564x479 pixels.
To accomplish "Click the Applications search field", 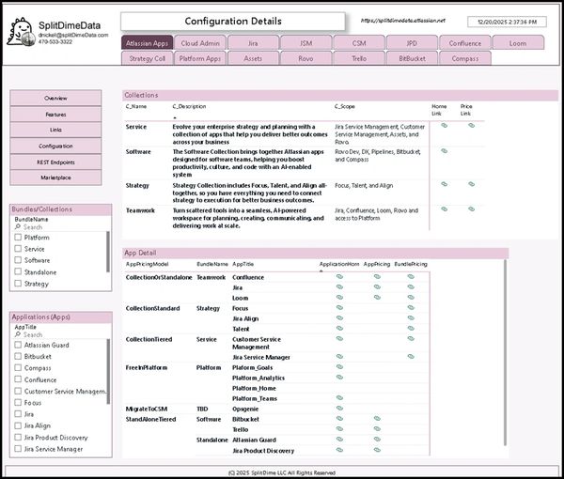I will pos(61,334).
